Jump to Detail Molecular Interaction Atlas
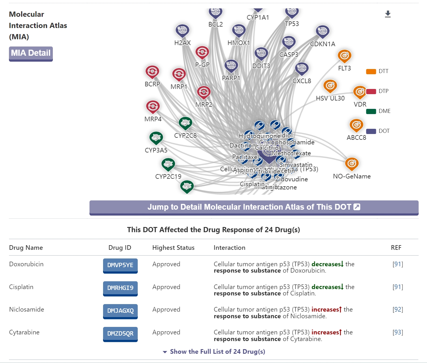The width and height of the screenshot is (427, 363). pyautogui.click(x=254, y=207)
